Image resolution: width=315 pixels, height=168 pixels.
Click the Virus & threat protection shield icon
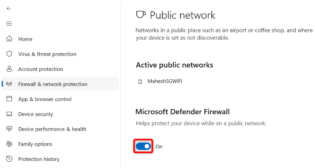pyautogui.click(x=9, y=54)
